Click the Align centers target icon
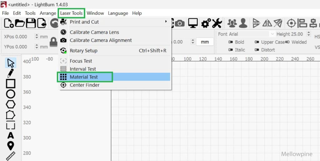The height and width of the screenshot is (161, 320). 291,23
